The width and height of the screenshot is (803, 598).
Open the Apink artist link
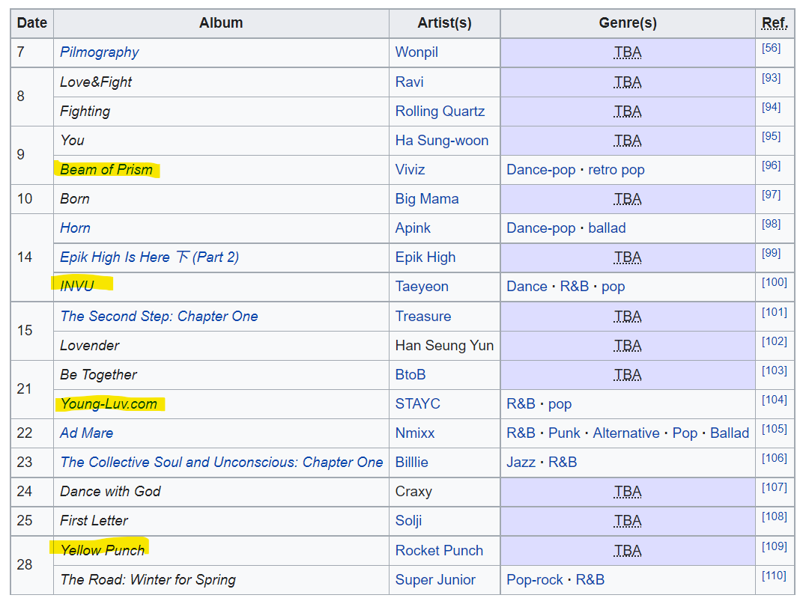pos(413,228)
